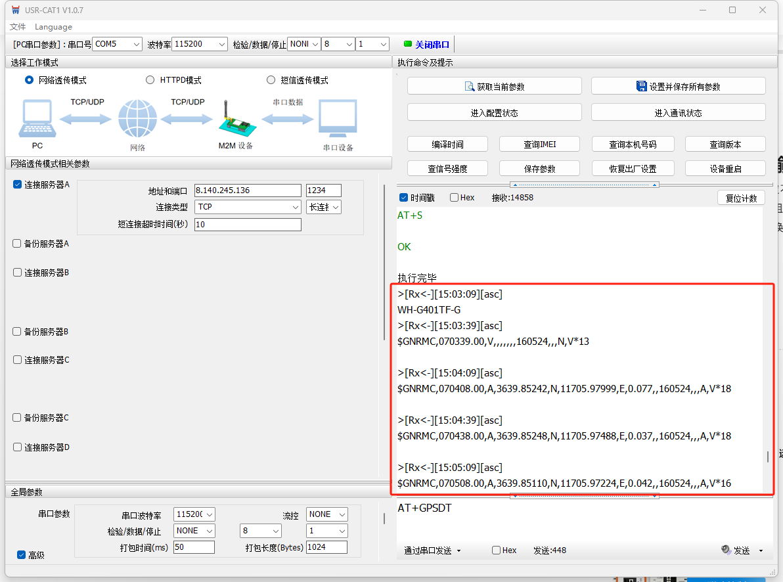
Task: Uncheck the 时间戳 timestamp checkbox
Action: tap(404, 198)
